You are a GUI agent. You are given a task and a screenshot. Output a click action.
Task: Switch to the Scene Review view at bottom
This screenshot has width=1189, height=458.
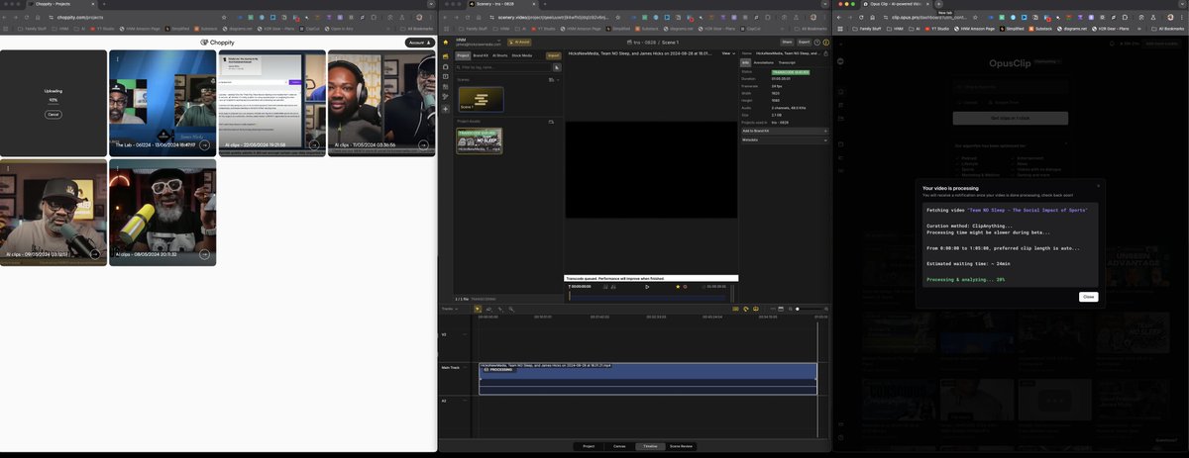coord(682,446)
